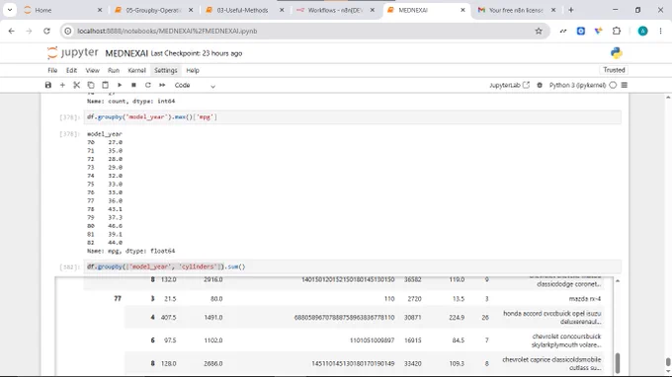Rename the notebook title MEDNEXAI
Viewport: 672px width, 377px height.
point(126,53)
